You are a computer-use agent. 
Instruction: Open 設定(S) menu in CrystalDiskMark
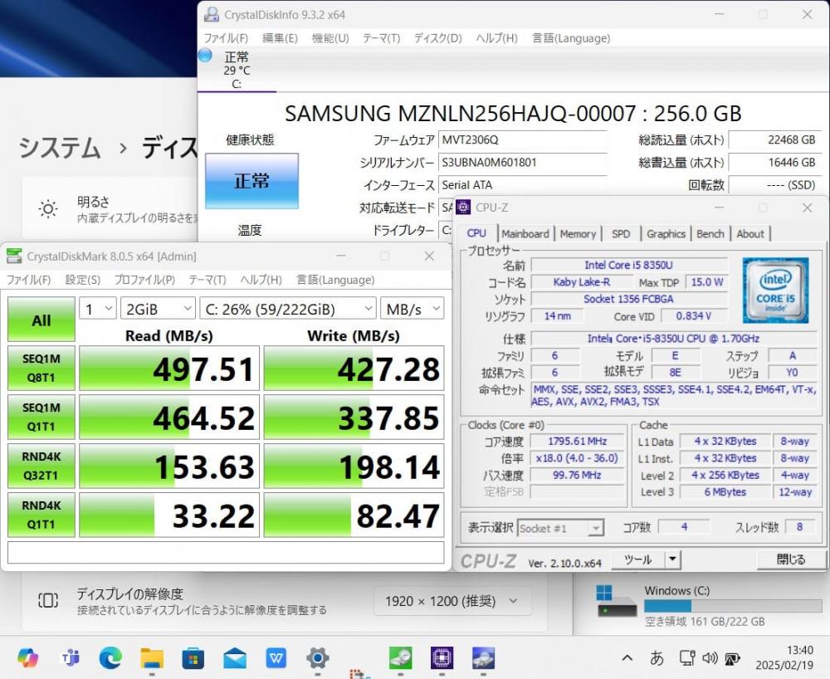(x=82, y=280)
